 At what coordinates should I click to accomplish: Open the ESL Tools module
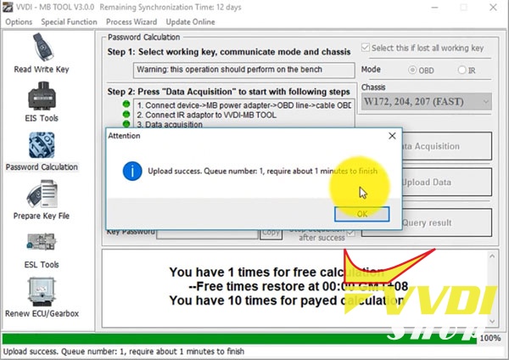pos(42,250)
